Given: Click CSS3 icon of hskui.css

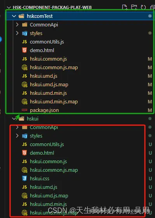Looking at the screenshot, I should click(24, 178).
